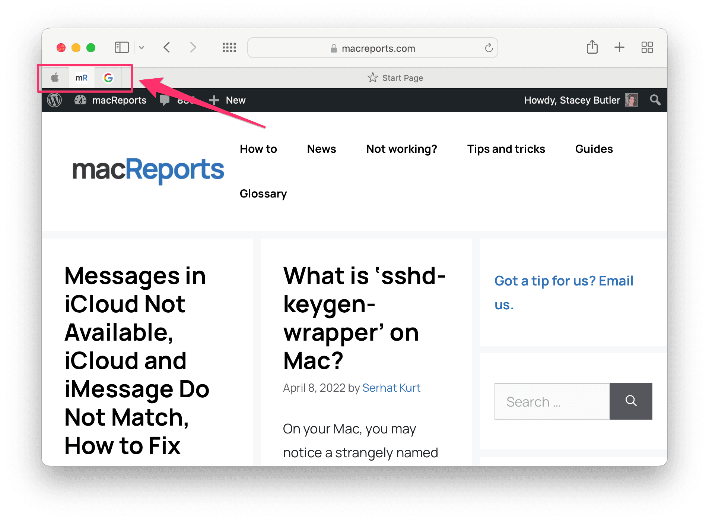The width and height of the screenshot is (709, 521).
Task: Reload the page with the refresh icon
Action: [x=488, y=48]
